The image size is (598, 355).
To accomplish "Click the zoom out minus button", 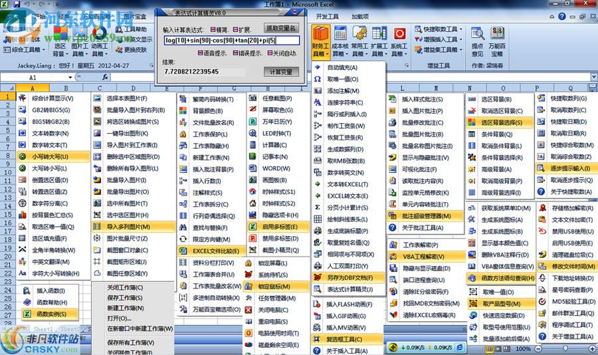I will point(538,348).
